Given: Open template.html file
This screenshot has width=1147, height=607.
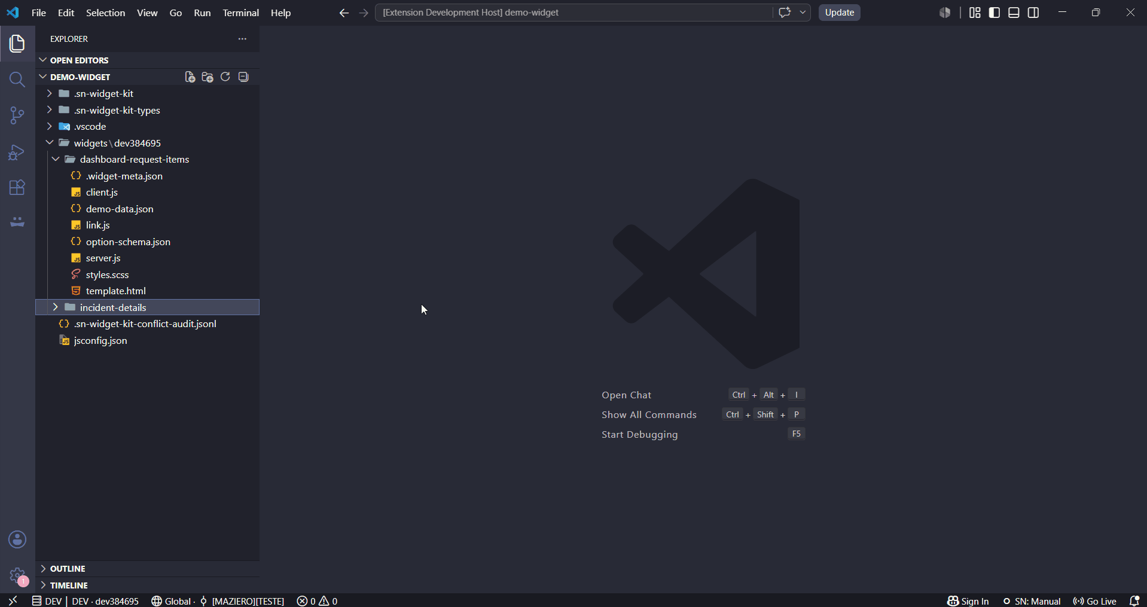Looking at the screenshot, I should point(148,291).
